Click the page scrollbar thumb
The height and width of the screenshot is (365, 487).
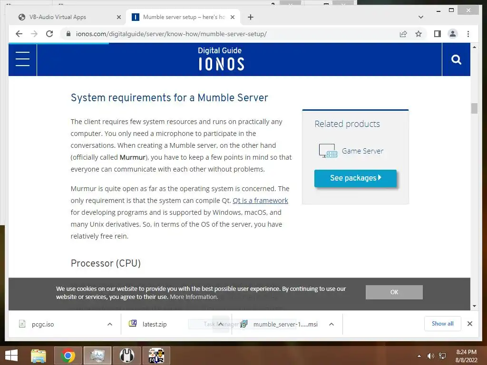pyautogui.click(x=474, y=108)
